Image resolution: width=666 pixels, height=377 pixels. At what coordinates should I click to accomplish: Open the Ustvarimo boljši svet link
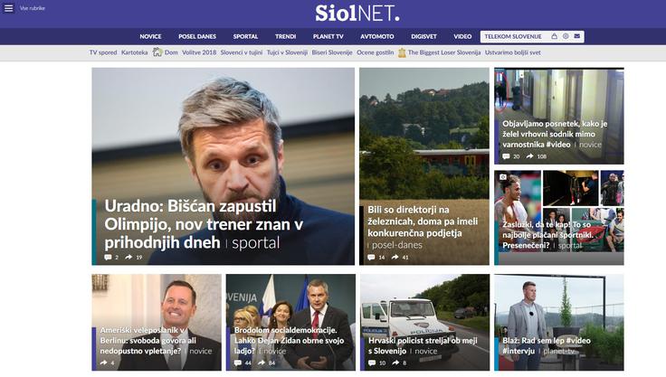513,52
